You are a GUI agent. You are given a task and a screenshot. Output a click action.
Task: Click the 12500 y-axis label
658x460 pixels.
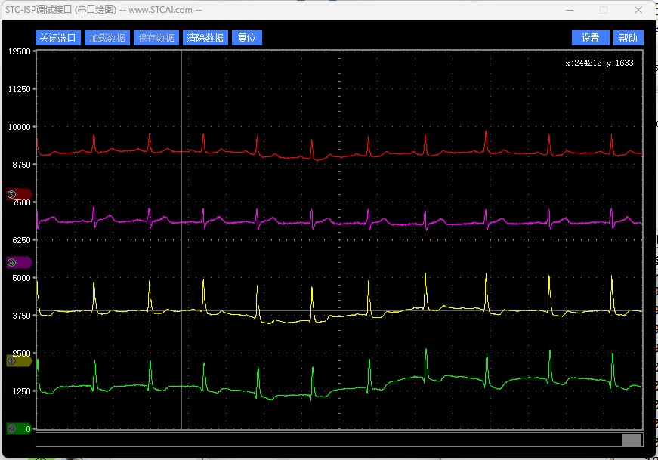[18, 51]
